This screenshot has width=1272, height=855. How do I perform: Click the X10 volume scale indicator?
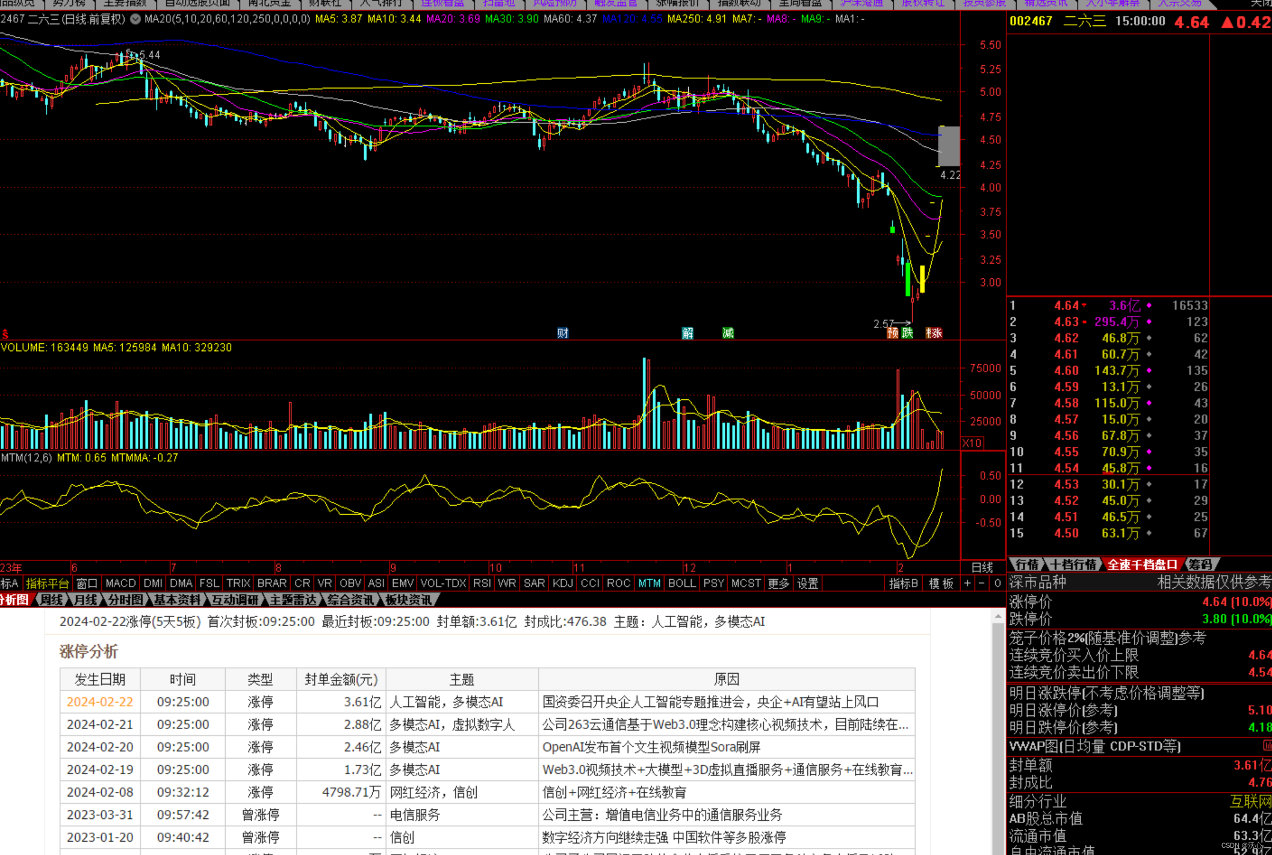[972, 443]
